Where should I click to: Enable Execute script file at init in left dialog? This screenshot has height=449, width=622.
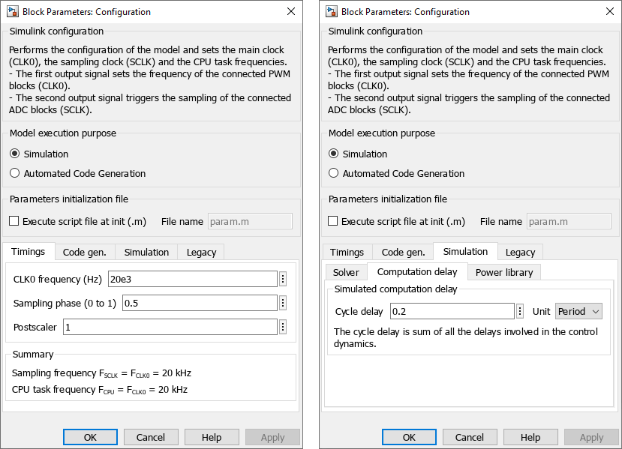pyautogui.click(x=14, y=221)
